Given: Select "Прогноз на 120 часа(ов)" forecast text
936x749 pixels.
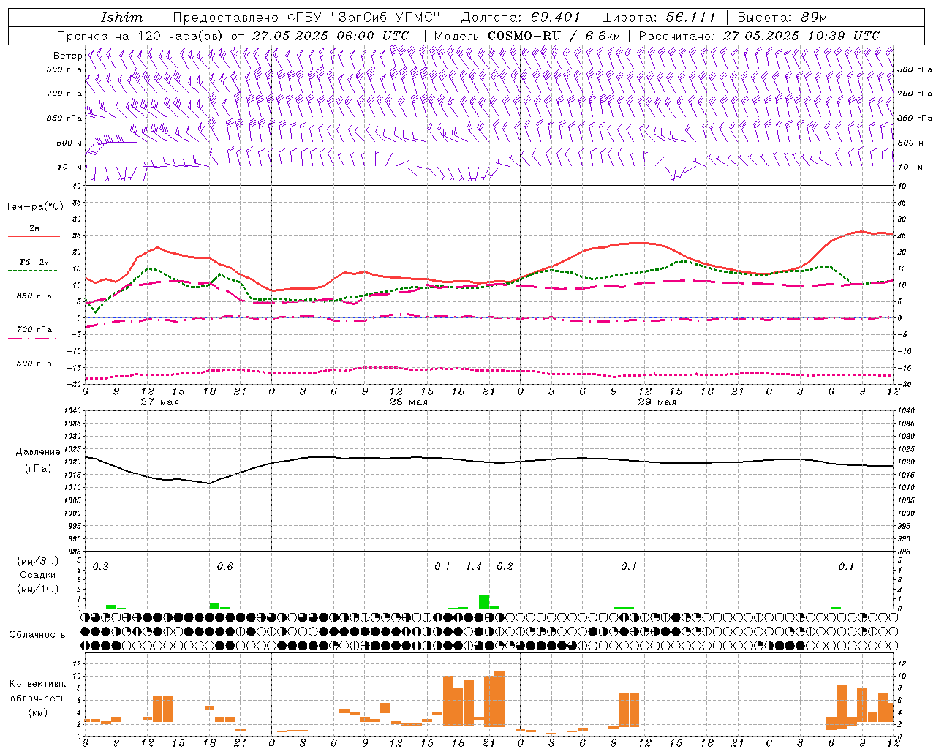Looking at the screenshot, I should pos(141,36).
